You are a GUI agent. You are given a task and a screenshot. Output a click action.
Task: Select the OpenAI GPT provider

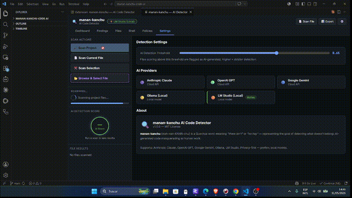(x=241, y=82)
